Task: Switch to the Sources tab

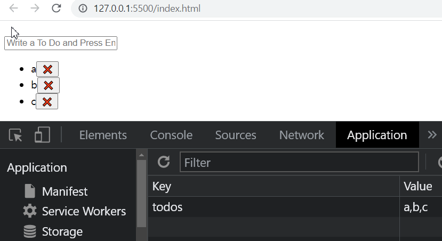Action: 236,135
